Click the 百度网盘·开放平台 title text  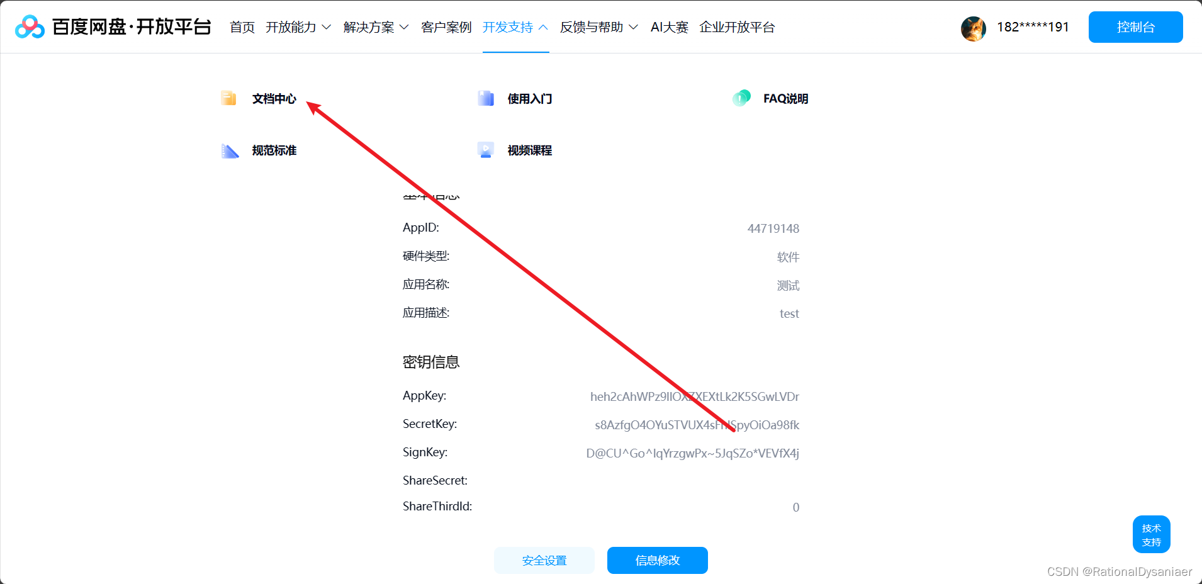click(131, 27)
